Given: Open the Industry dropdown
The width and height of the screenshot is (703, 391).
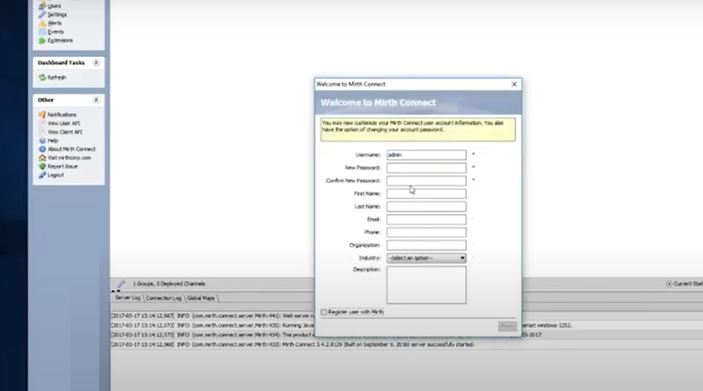Looking at the screenshot, I should [426, 258].
